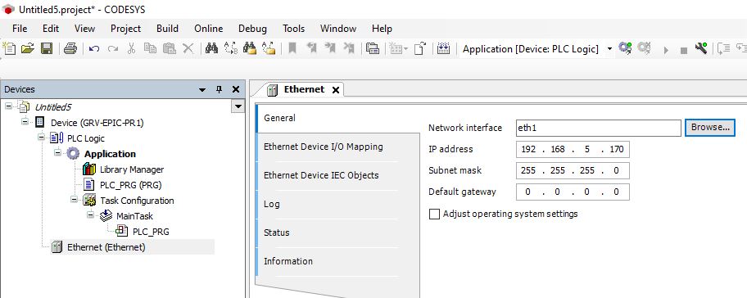Image resolution: width=747 pixels, height=298 pixels.
Task: Pin the Devices panel with pushpin
Action: (x=220, y=89)
